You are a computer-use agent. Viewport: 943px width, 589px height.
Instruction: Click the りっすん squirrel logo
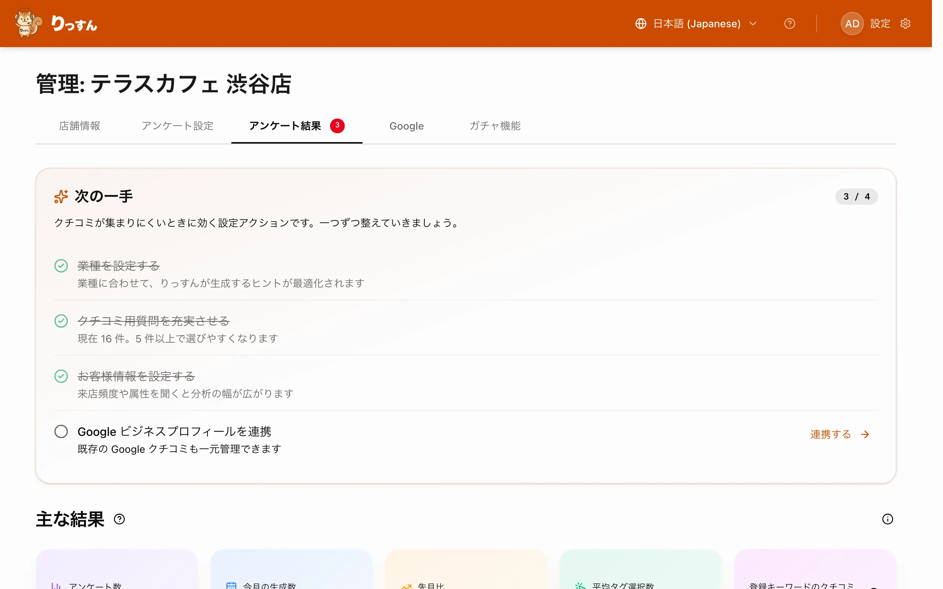coord(28,23)
